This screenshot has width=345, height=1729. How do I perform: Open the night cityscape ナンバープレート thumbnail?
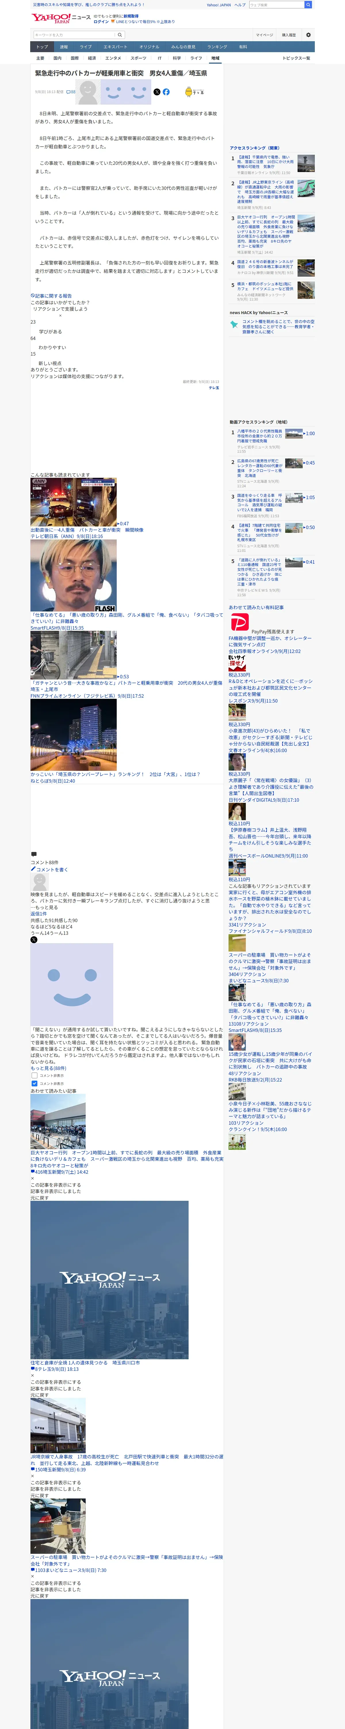(x=73, y=735)
